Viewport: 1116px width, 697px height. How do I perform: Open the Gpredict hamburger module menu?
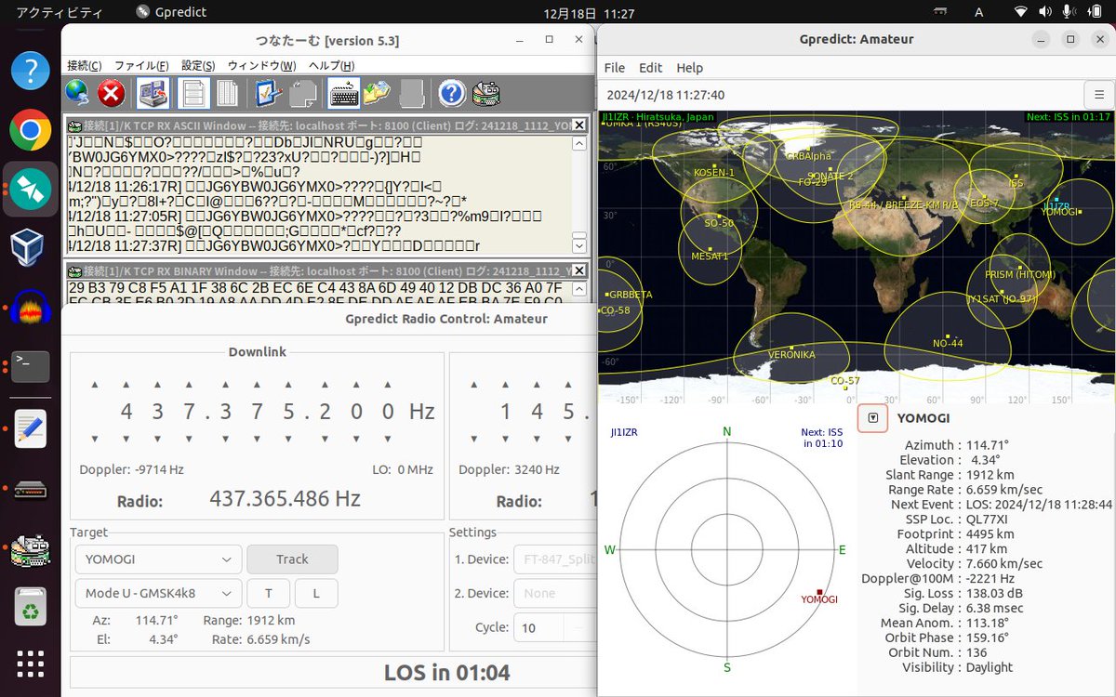(x=1099, y=95)
